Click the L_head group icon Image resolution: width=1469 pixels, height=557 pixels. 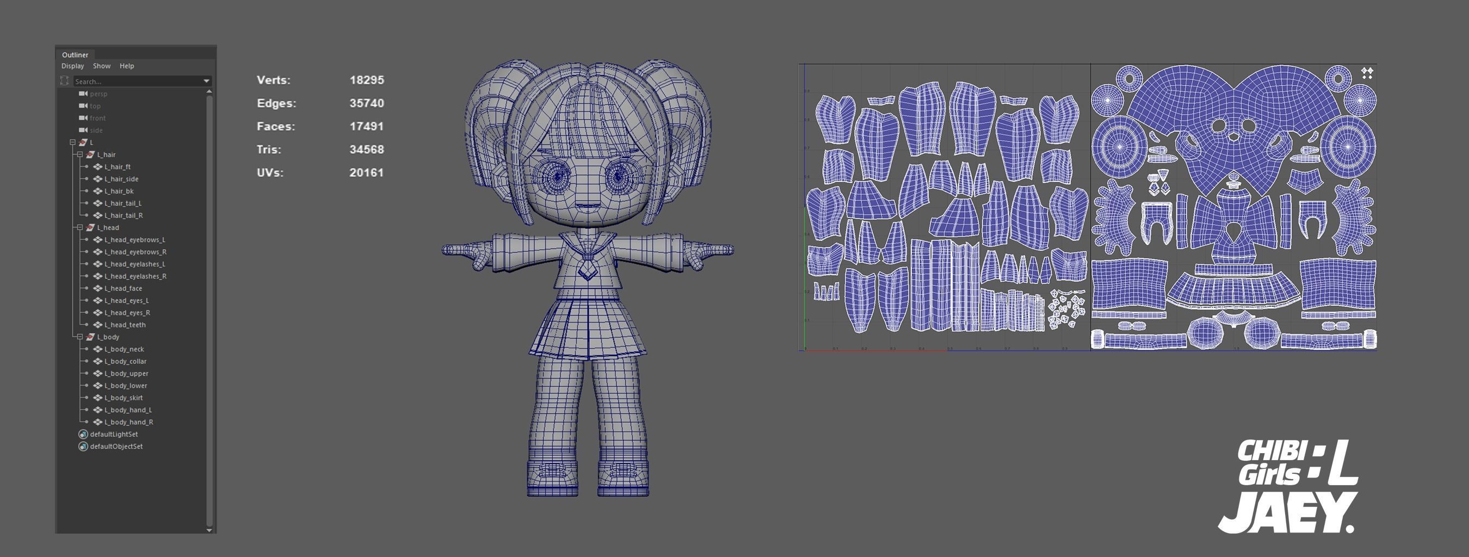tap(90, 227)
